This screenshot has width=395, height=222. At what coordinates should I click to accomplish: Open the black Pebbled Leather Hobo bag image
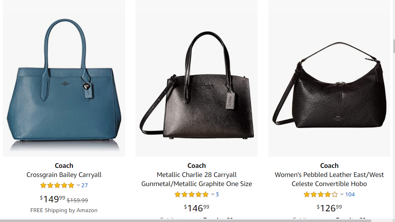tap(329, 78)
